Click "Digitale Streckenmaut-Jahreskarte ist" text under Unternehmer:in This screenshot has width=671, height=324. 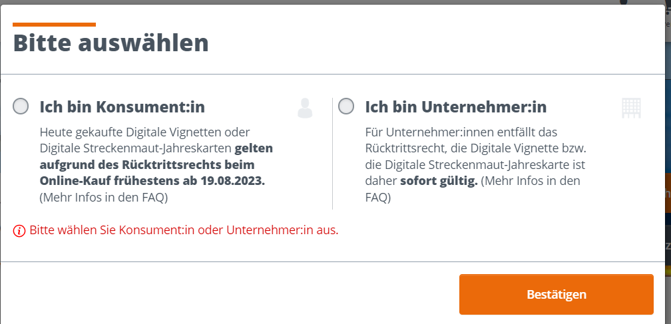[x=475, y=164]
